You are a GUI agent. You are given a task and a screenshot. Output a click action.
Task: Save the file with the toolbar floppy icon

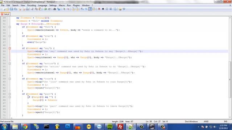click(x=12, y=9)
